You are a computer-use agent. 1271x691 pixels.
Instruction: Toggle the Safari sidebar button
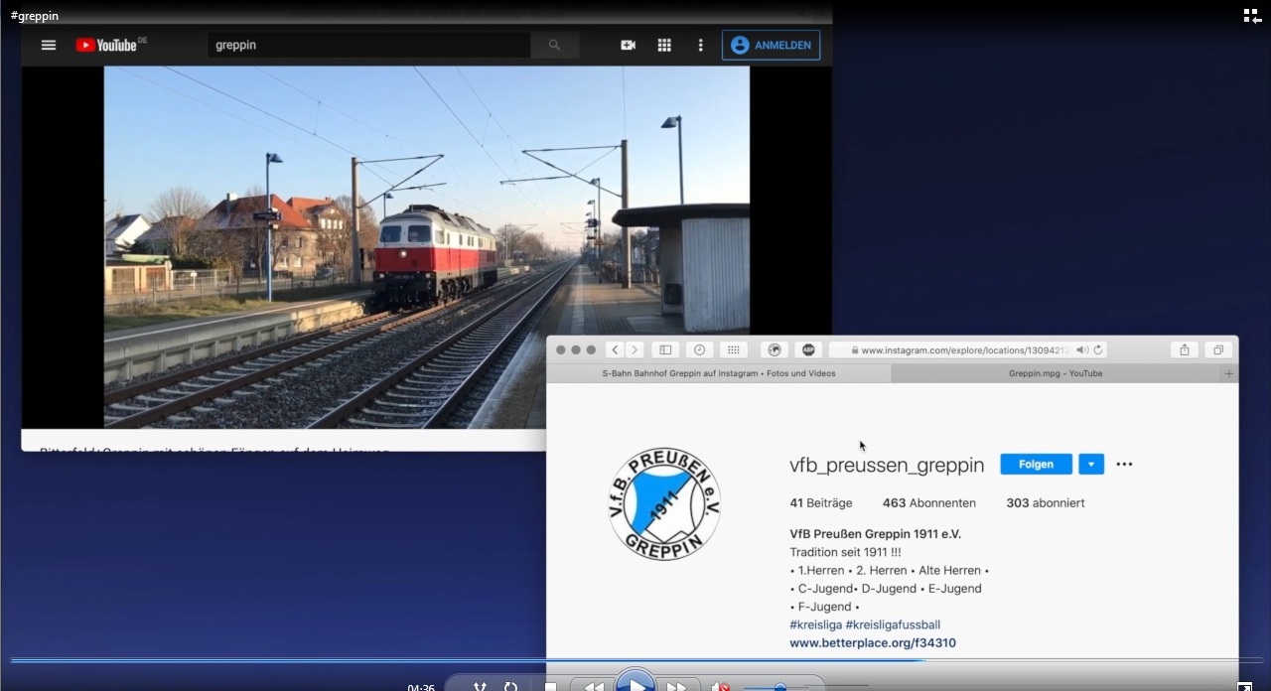pyautogui.click(x=665, y=349)
